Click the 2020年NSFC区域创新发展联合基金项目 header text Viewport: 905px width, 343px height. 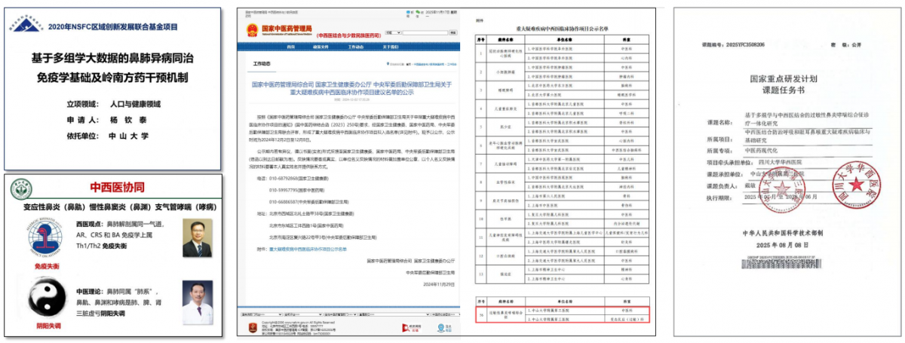pyautogui.click(x=113, y=27)
